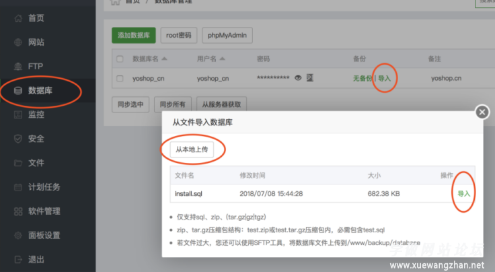The height and width of the screenshot is (272, 495).
Task: Open 网站 in the sidebar
Action: (36, 42)
